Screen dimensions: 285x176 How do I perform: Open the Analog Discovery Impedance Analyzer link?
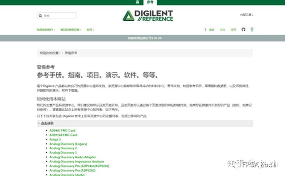(x=77, y=162)
